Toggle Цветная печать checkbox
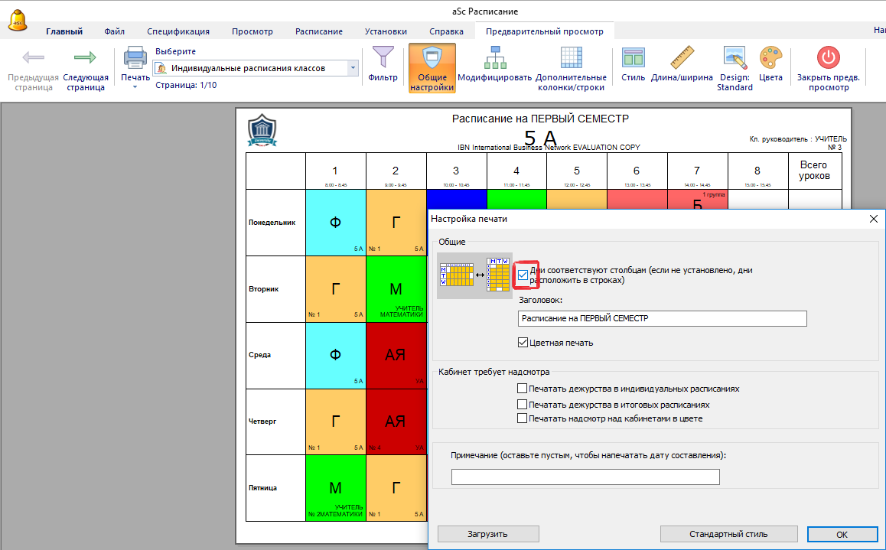 click(523, 343)
